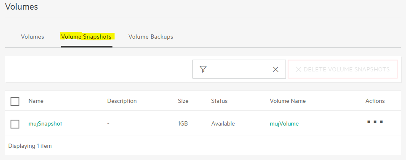Click the Delete Volume Snapshots button
Screen dimensions: 406x160
[x=342, y=69]
